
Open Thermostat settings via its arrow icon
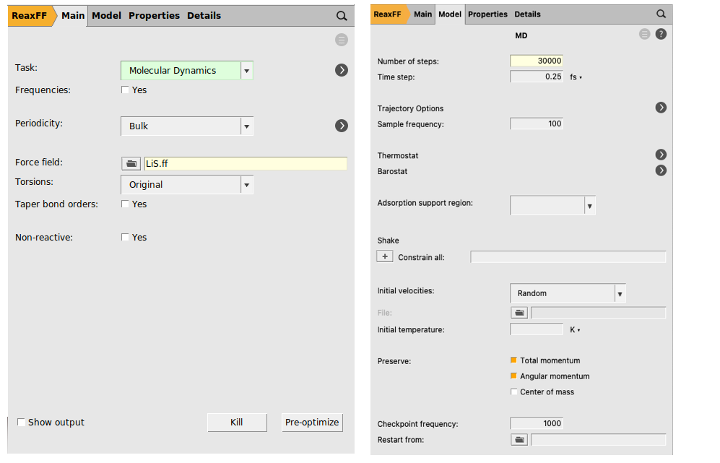tap(660, 154)
